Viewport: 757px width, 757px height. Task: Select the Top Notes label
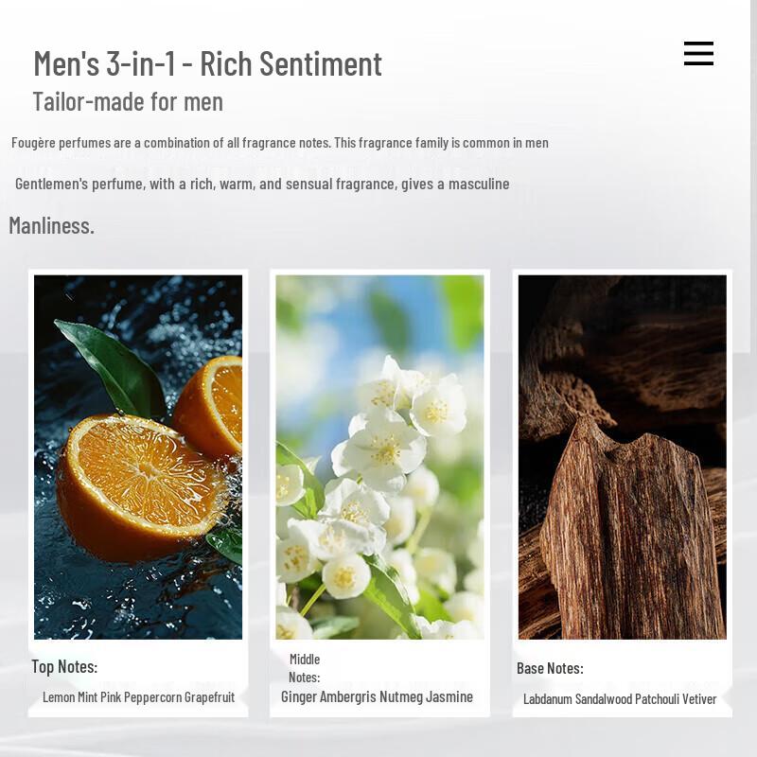(x=64, y=667)
